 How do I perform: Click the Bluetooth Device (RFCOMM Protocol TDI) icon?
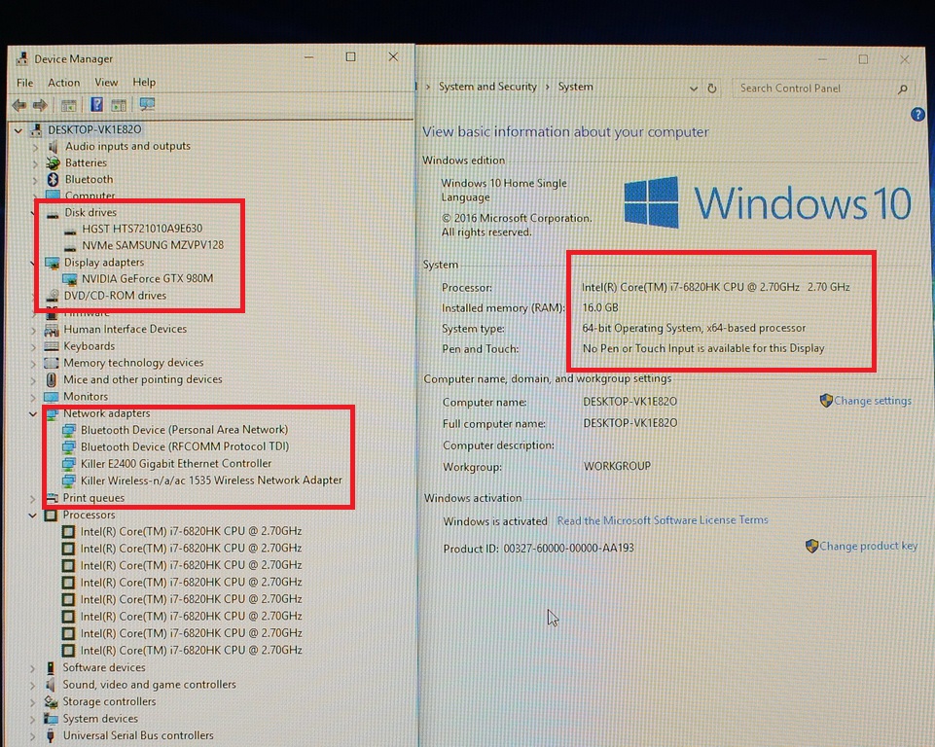coord(68,445)
